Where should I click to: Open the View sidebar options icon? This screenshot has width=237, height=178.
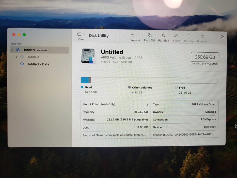click(79, 34)
